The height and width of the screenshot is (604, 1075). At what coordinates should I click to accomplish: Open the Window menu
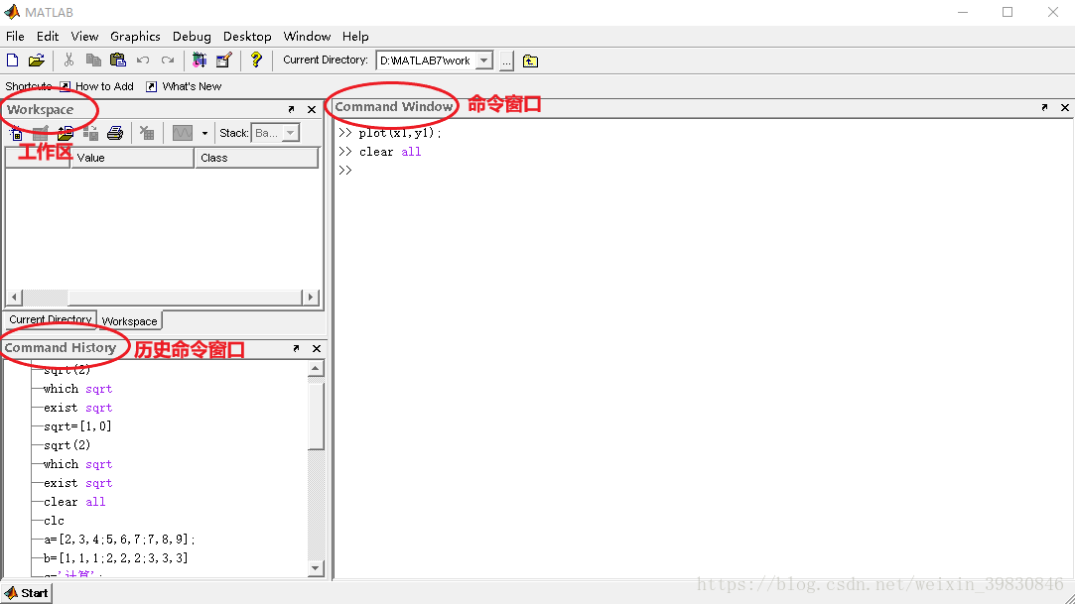click(x=307, y=37)
